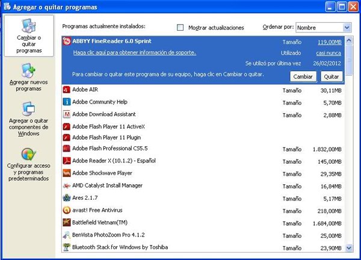
Task: Select Adobe Reader X (10.1.2) - Español entry
Action: (114, 161)
